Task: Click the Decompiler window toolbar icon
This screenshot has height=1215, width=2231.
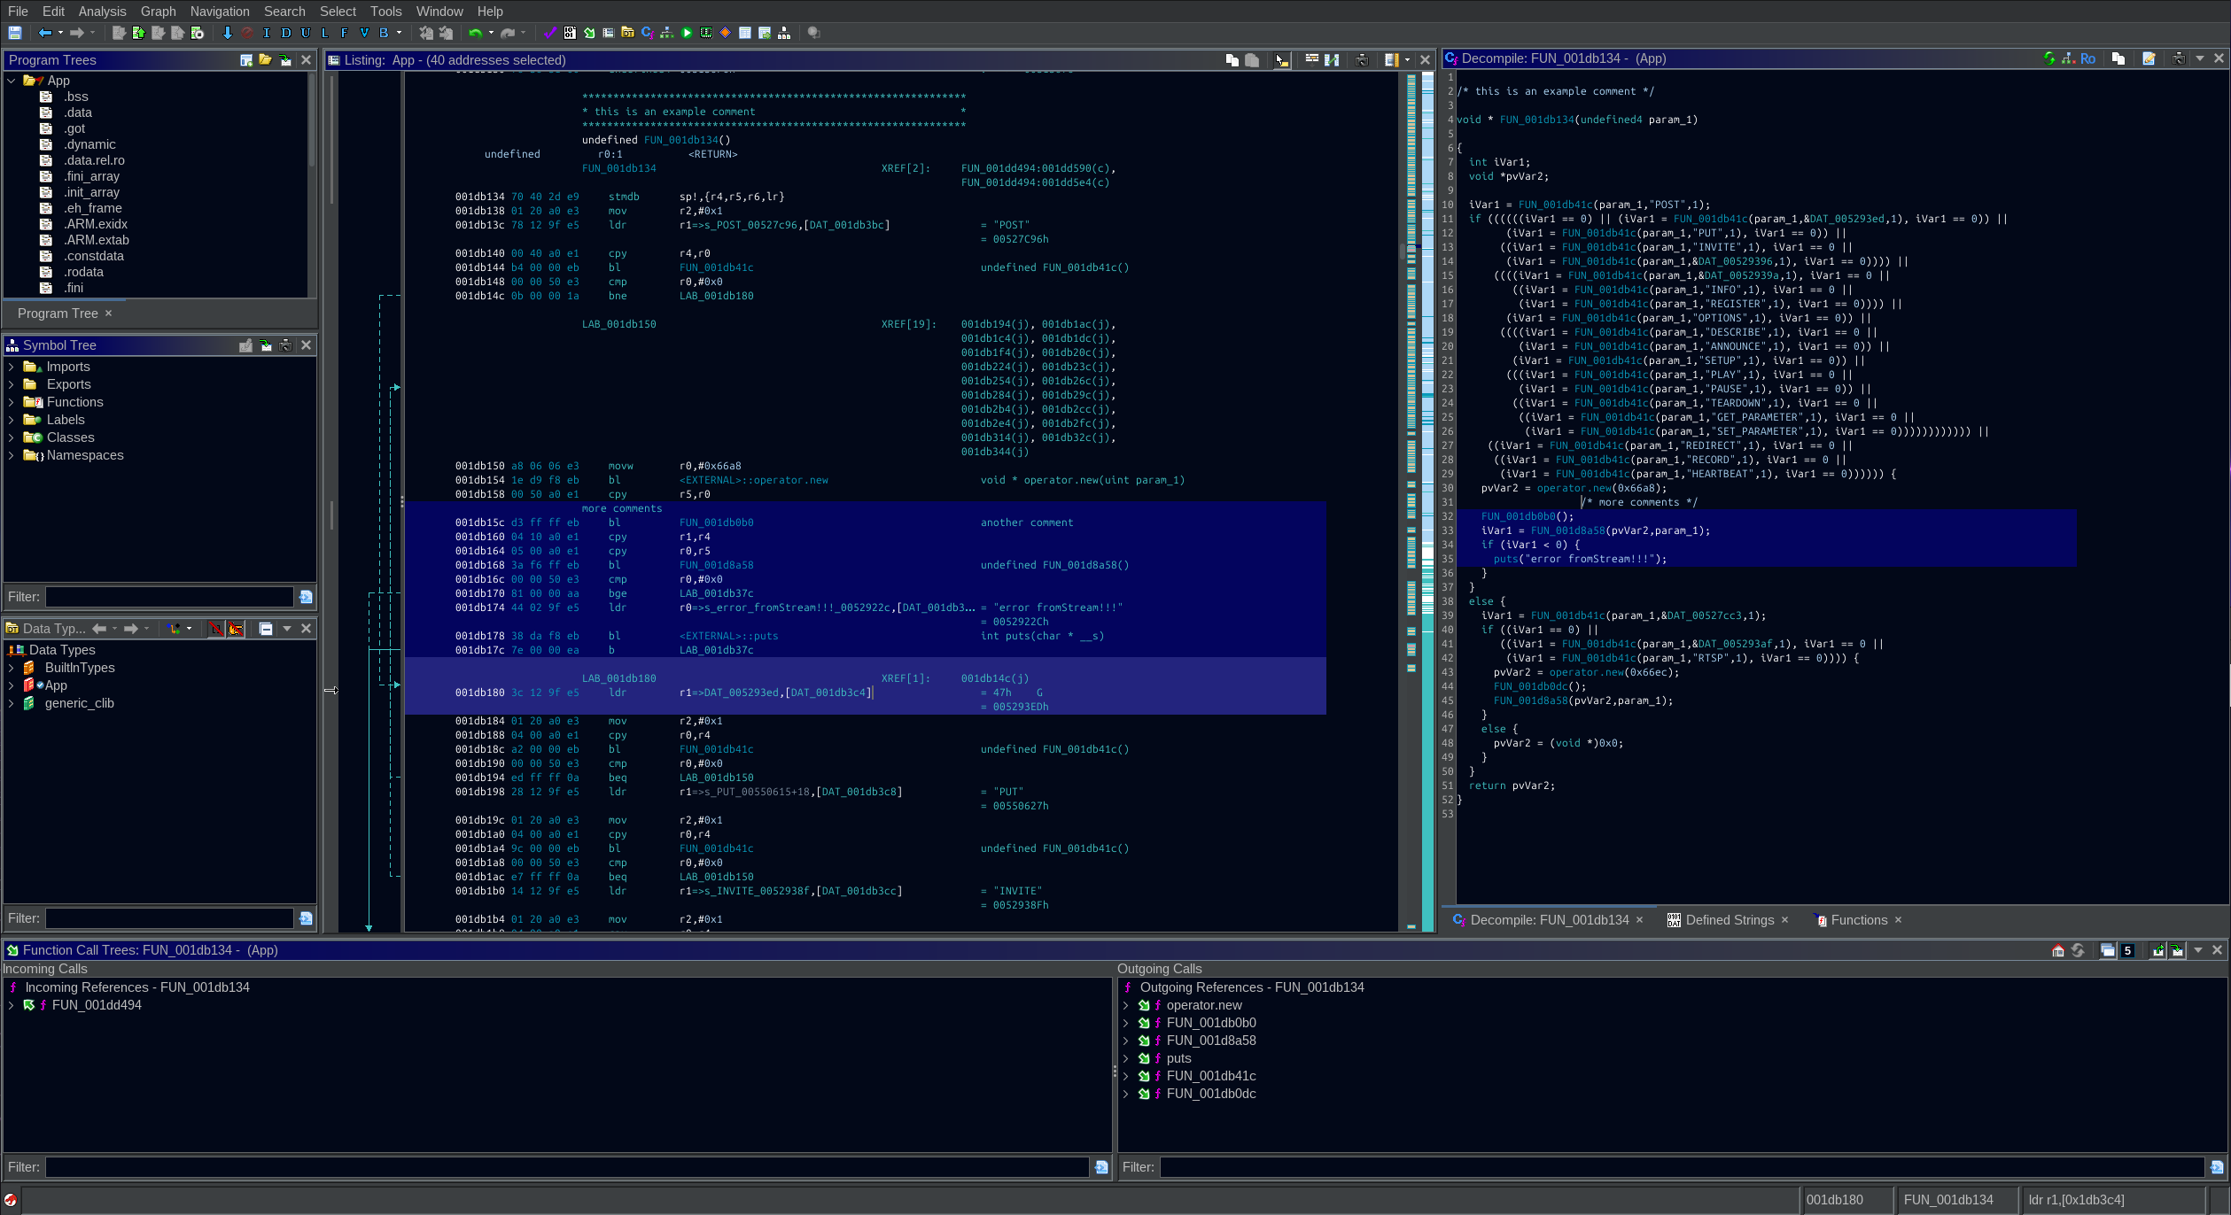Action: [647, 33]
